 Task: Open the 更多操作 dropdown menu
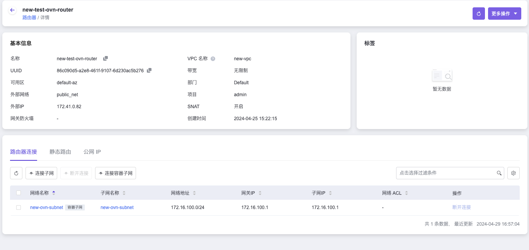point(504,14)
